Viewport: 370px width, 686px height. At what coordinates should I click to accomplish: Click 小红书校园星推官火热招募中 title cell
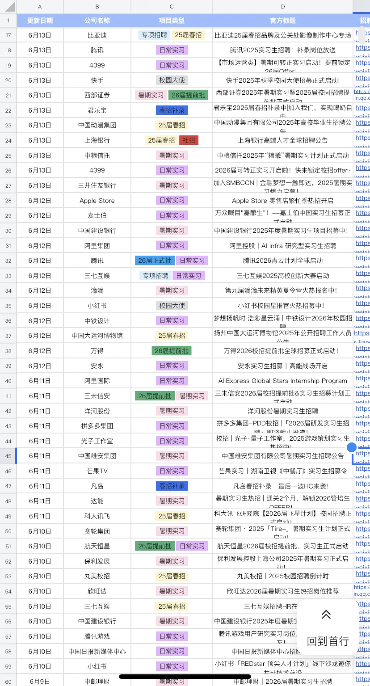click(x=283, y=306)
